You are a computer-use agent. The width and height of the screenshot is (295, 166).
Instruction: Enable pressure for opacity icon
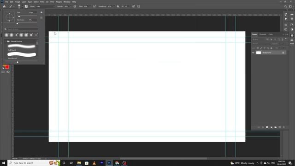point(75,6)
